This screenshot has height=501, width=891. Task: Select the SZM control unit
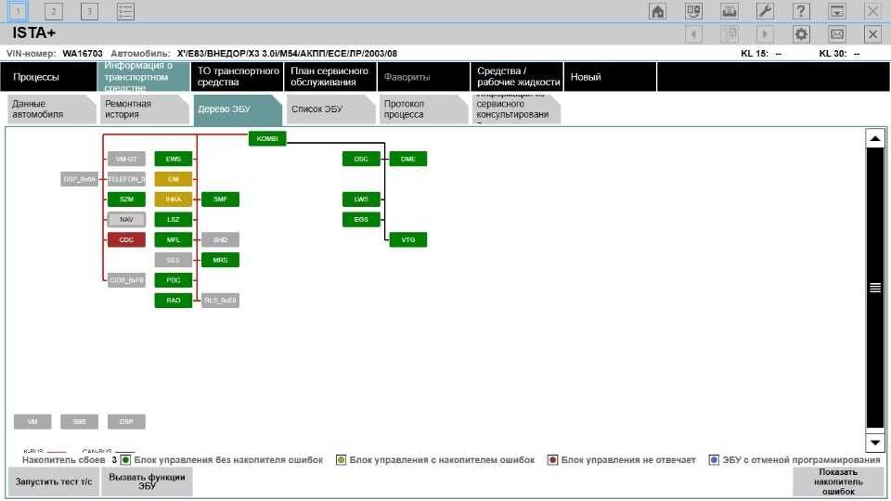pos(126,199)
